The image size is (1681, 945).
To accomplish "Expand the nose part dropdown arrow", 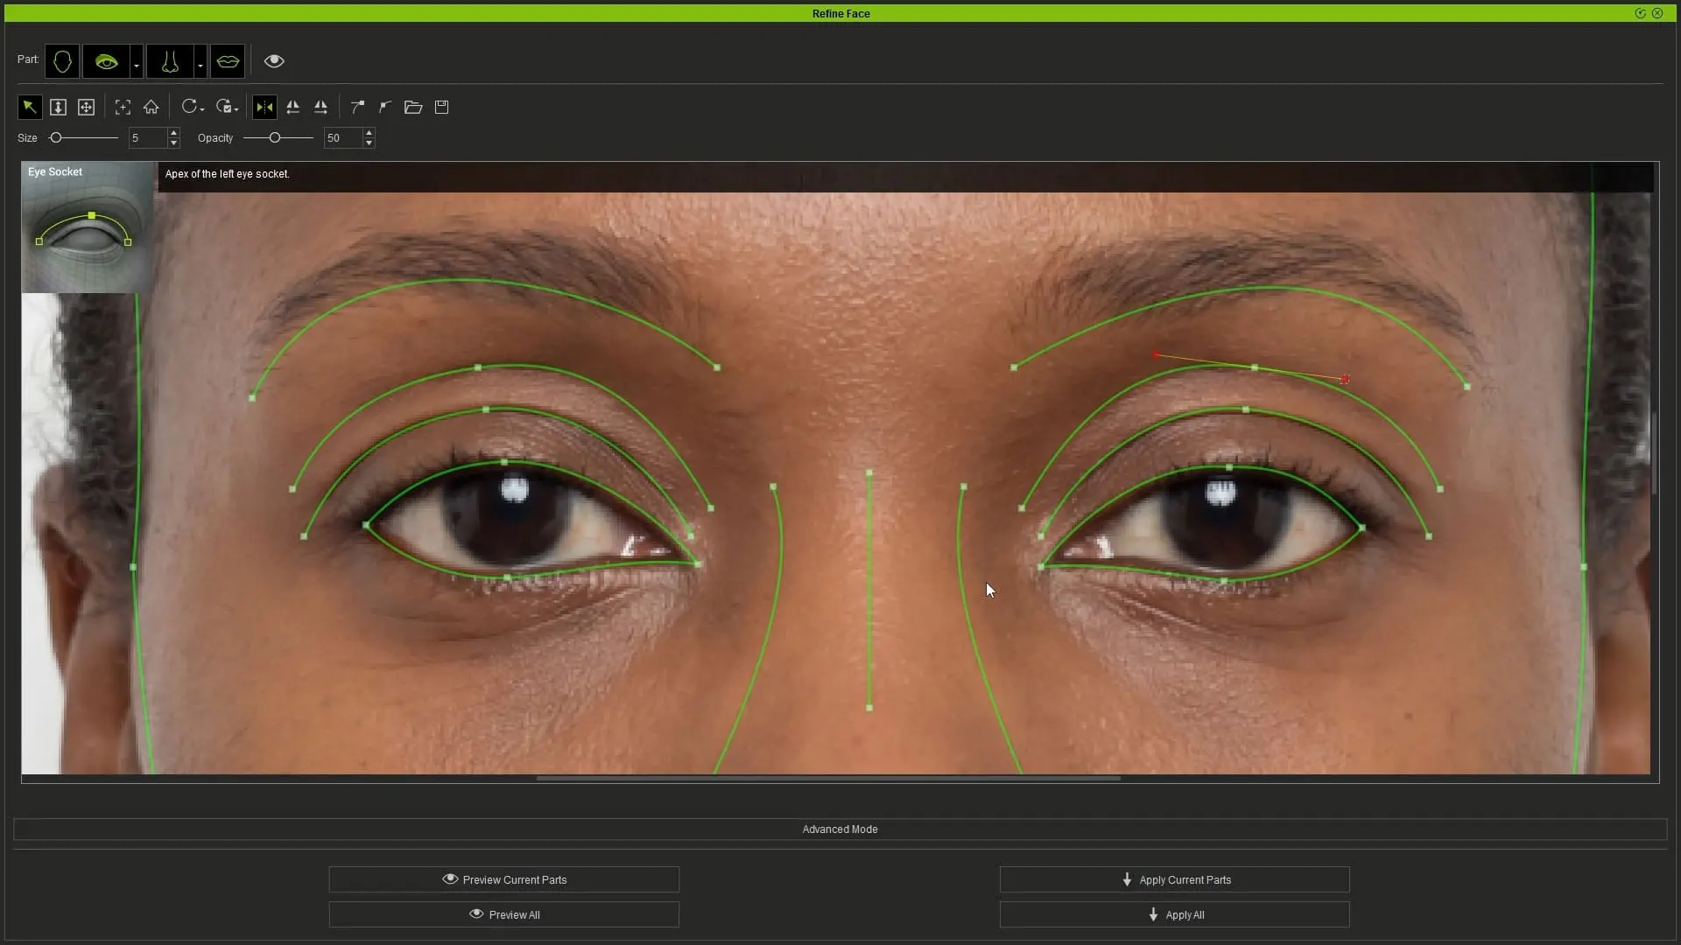I will [x=200, y=66].
